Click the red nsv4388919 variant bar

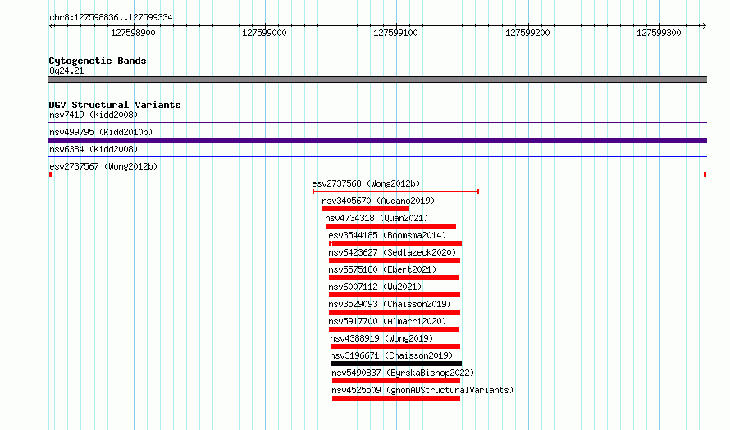coord(395,346)
